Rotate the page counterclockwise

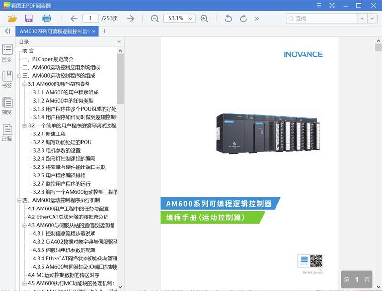pos(228,19)
